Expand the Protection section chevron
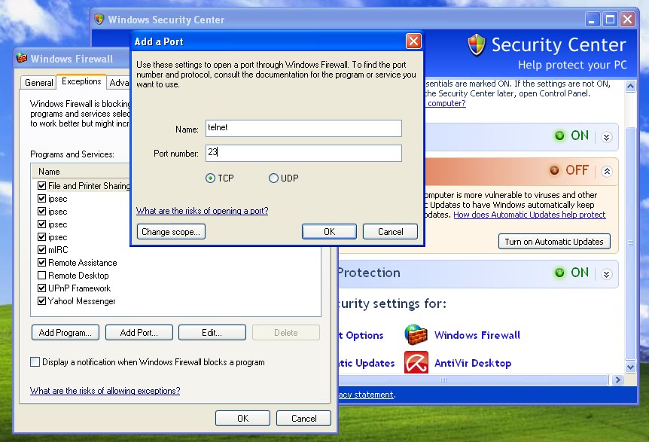 coord(606,274)
